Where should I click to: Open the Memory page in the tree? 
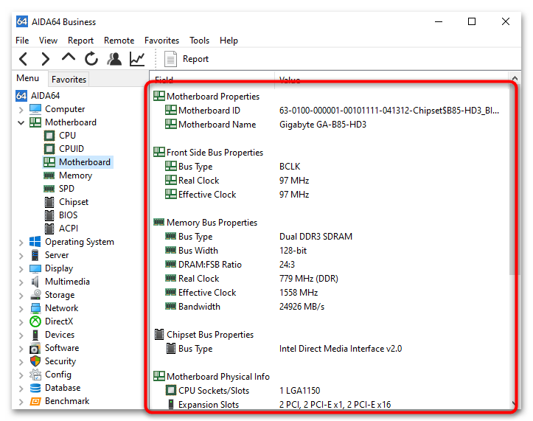(x=75, y=175)
